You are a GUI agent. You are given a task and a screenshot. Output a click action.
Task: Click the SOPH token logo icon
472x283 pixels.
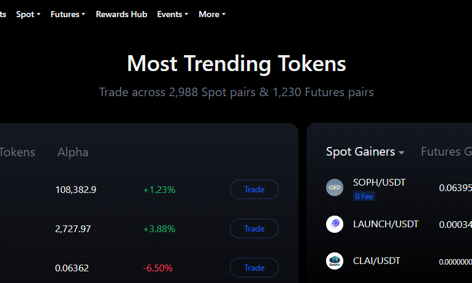pyautogui.click(x=335, y=187)
